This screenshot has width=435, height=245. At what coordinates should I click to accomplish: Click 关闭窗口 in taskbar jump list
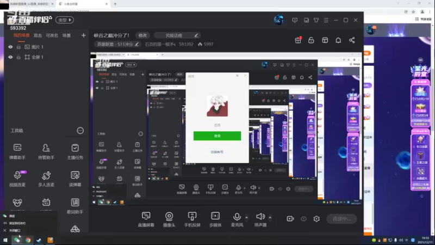click(x=15, y=230)
